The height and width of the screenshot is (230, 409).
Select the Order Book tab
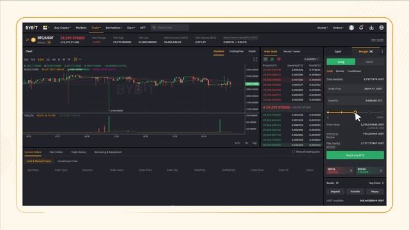pos(270,52)
